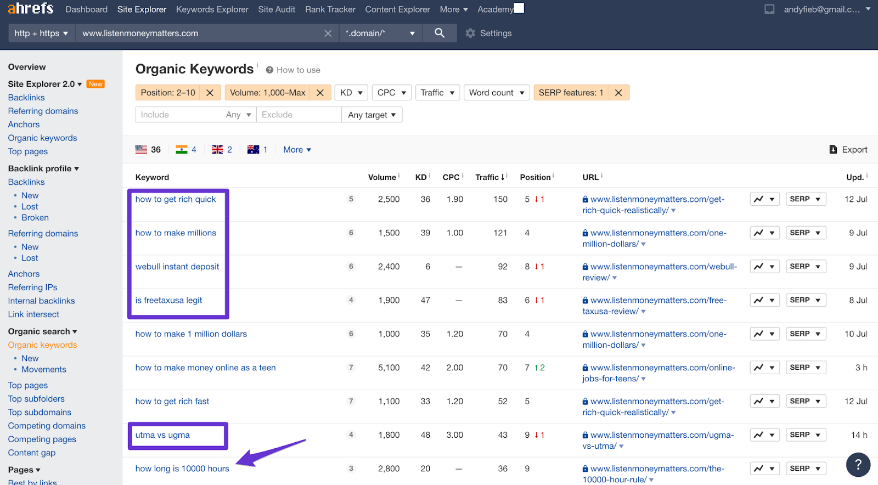Click SERP features badge 3 for 10000 hours
This screenshot has width=878, height=485.
pos(351,469)
